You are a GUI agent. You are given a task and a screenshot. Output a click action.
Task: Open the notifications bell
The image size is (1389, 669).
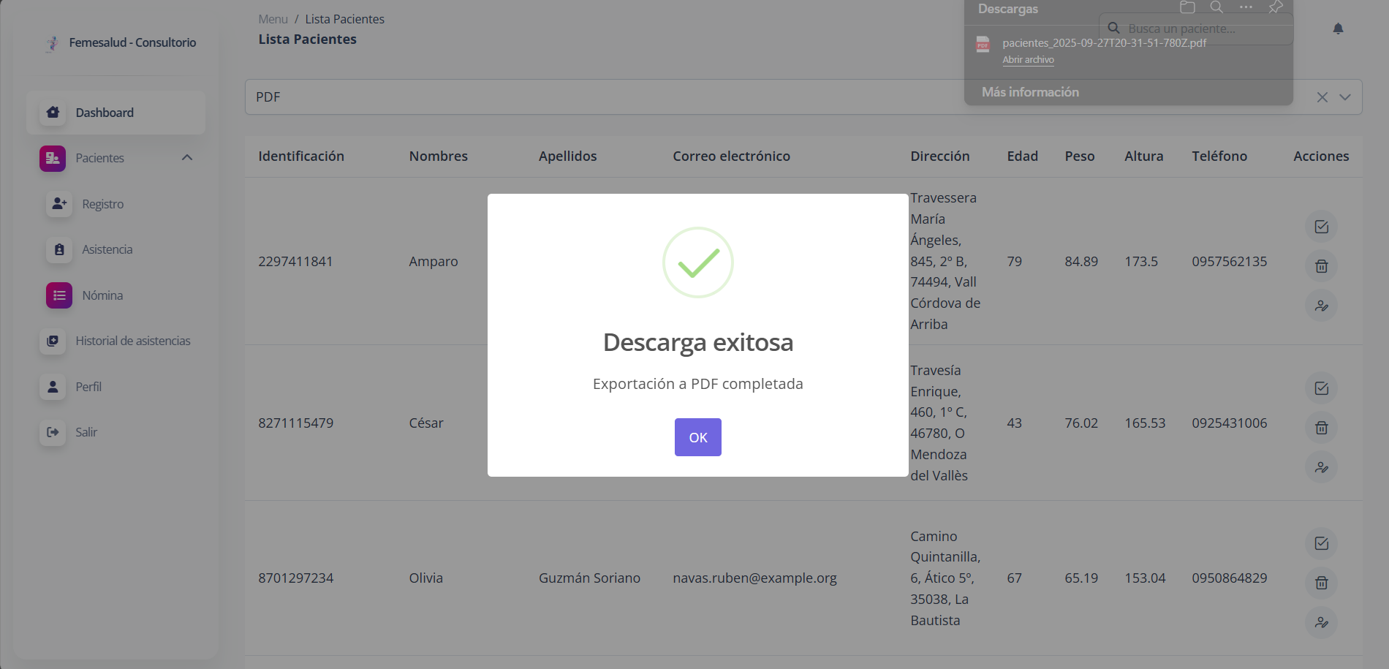1338,29
